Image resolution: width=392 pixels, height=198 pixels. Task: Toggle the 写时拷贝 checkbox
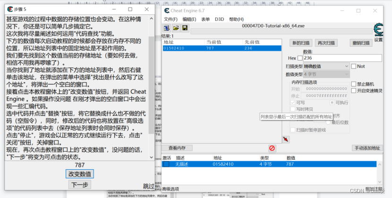tap(293, 109)
